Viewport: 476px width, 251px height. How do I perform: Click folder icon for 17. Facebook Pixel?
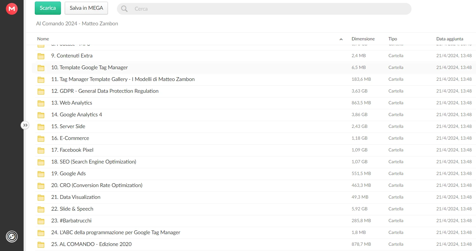pyautogui.click(x=41, y=150)
